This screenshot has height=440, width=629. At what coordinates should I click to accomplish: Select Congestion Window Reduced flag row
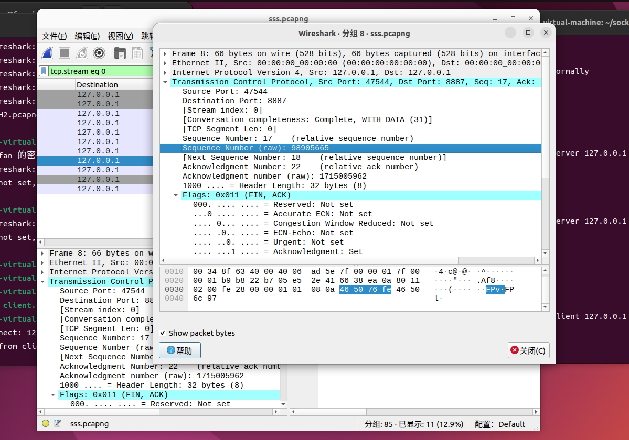pos(313,223)
